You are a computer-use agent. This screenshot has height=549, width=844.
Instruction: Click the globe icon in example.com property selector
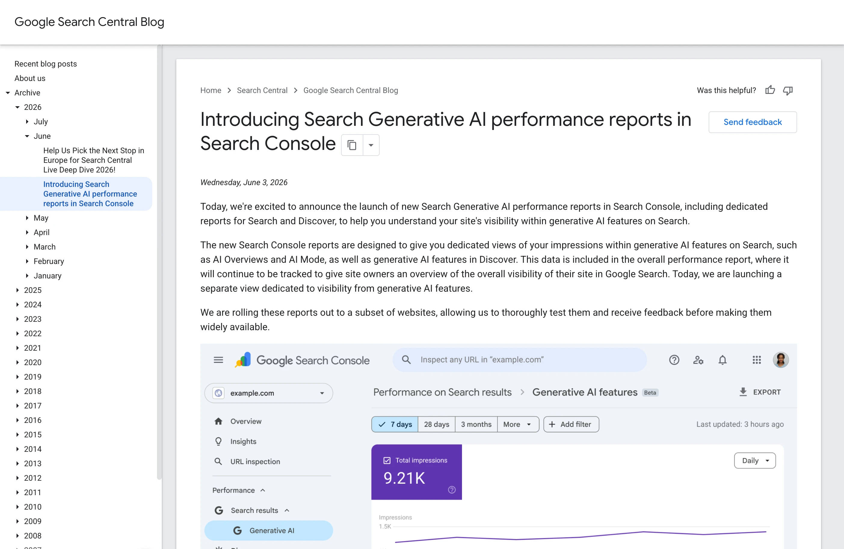[x=218, y=393]
